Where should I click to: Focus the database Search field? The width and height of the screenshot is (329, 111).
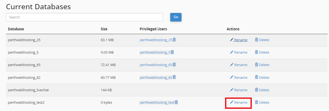coord(84,17)
